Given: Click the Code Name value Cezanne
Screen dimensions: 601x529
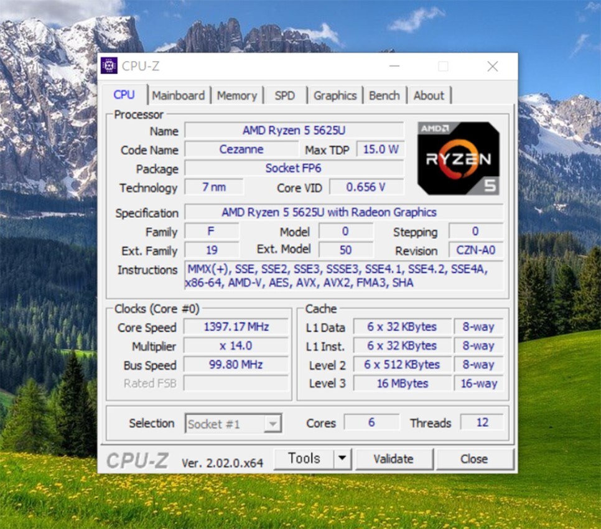Looking at the screenshot, I should 241,149.
